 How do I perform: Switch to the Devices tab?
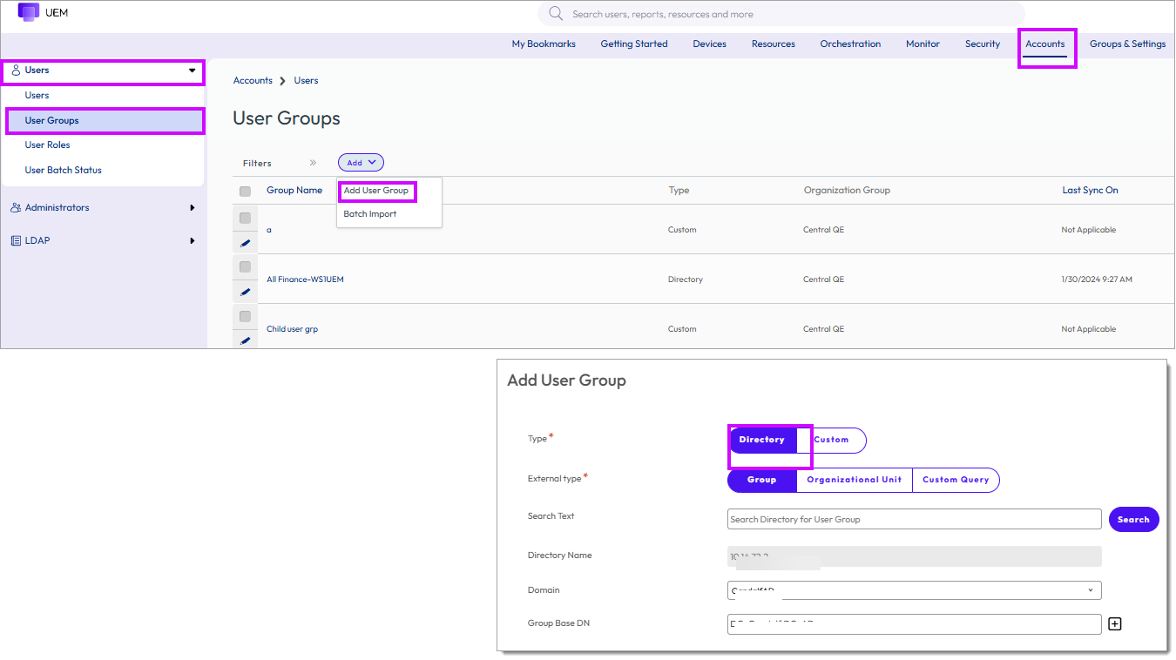[x=709, y=44]
